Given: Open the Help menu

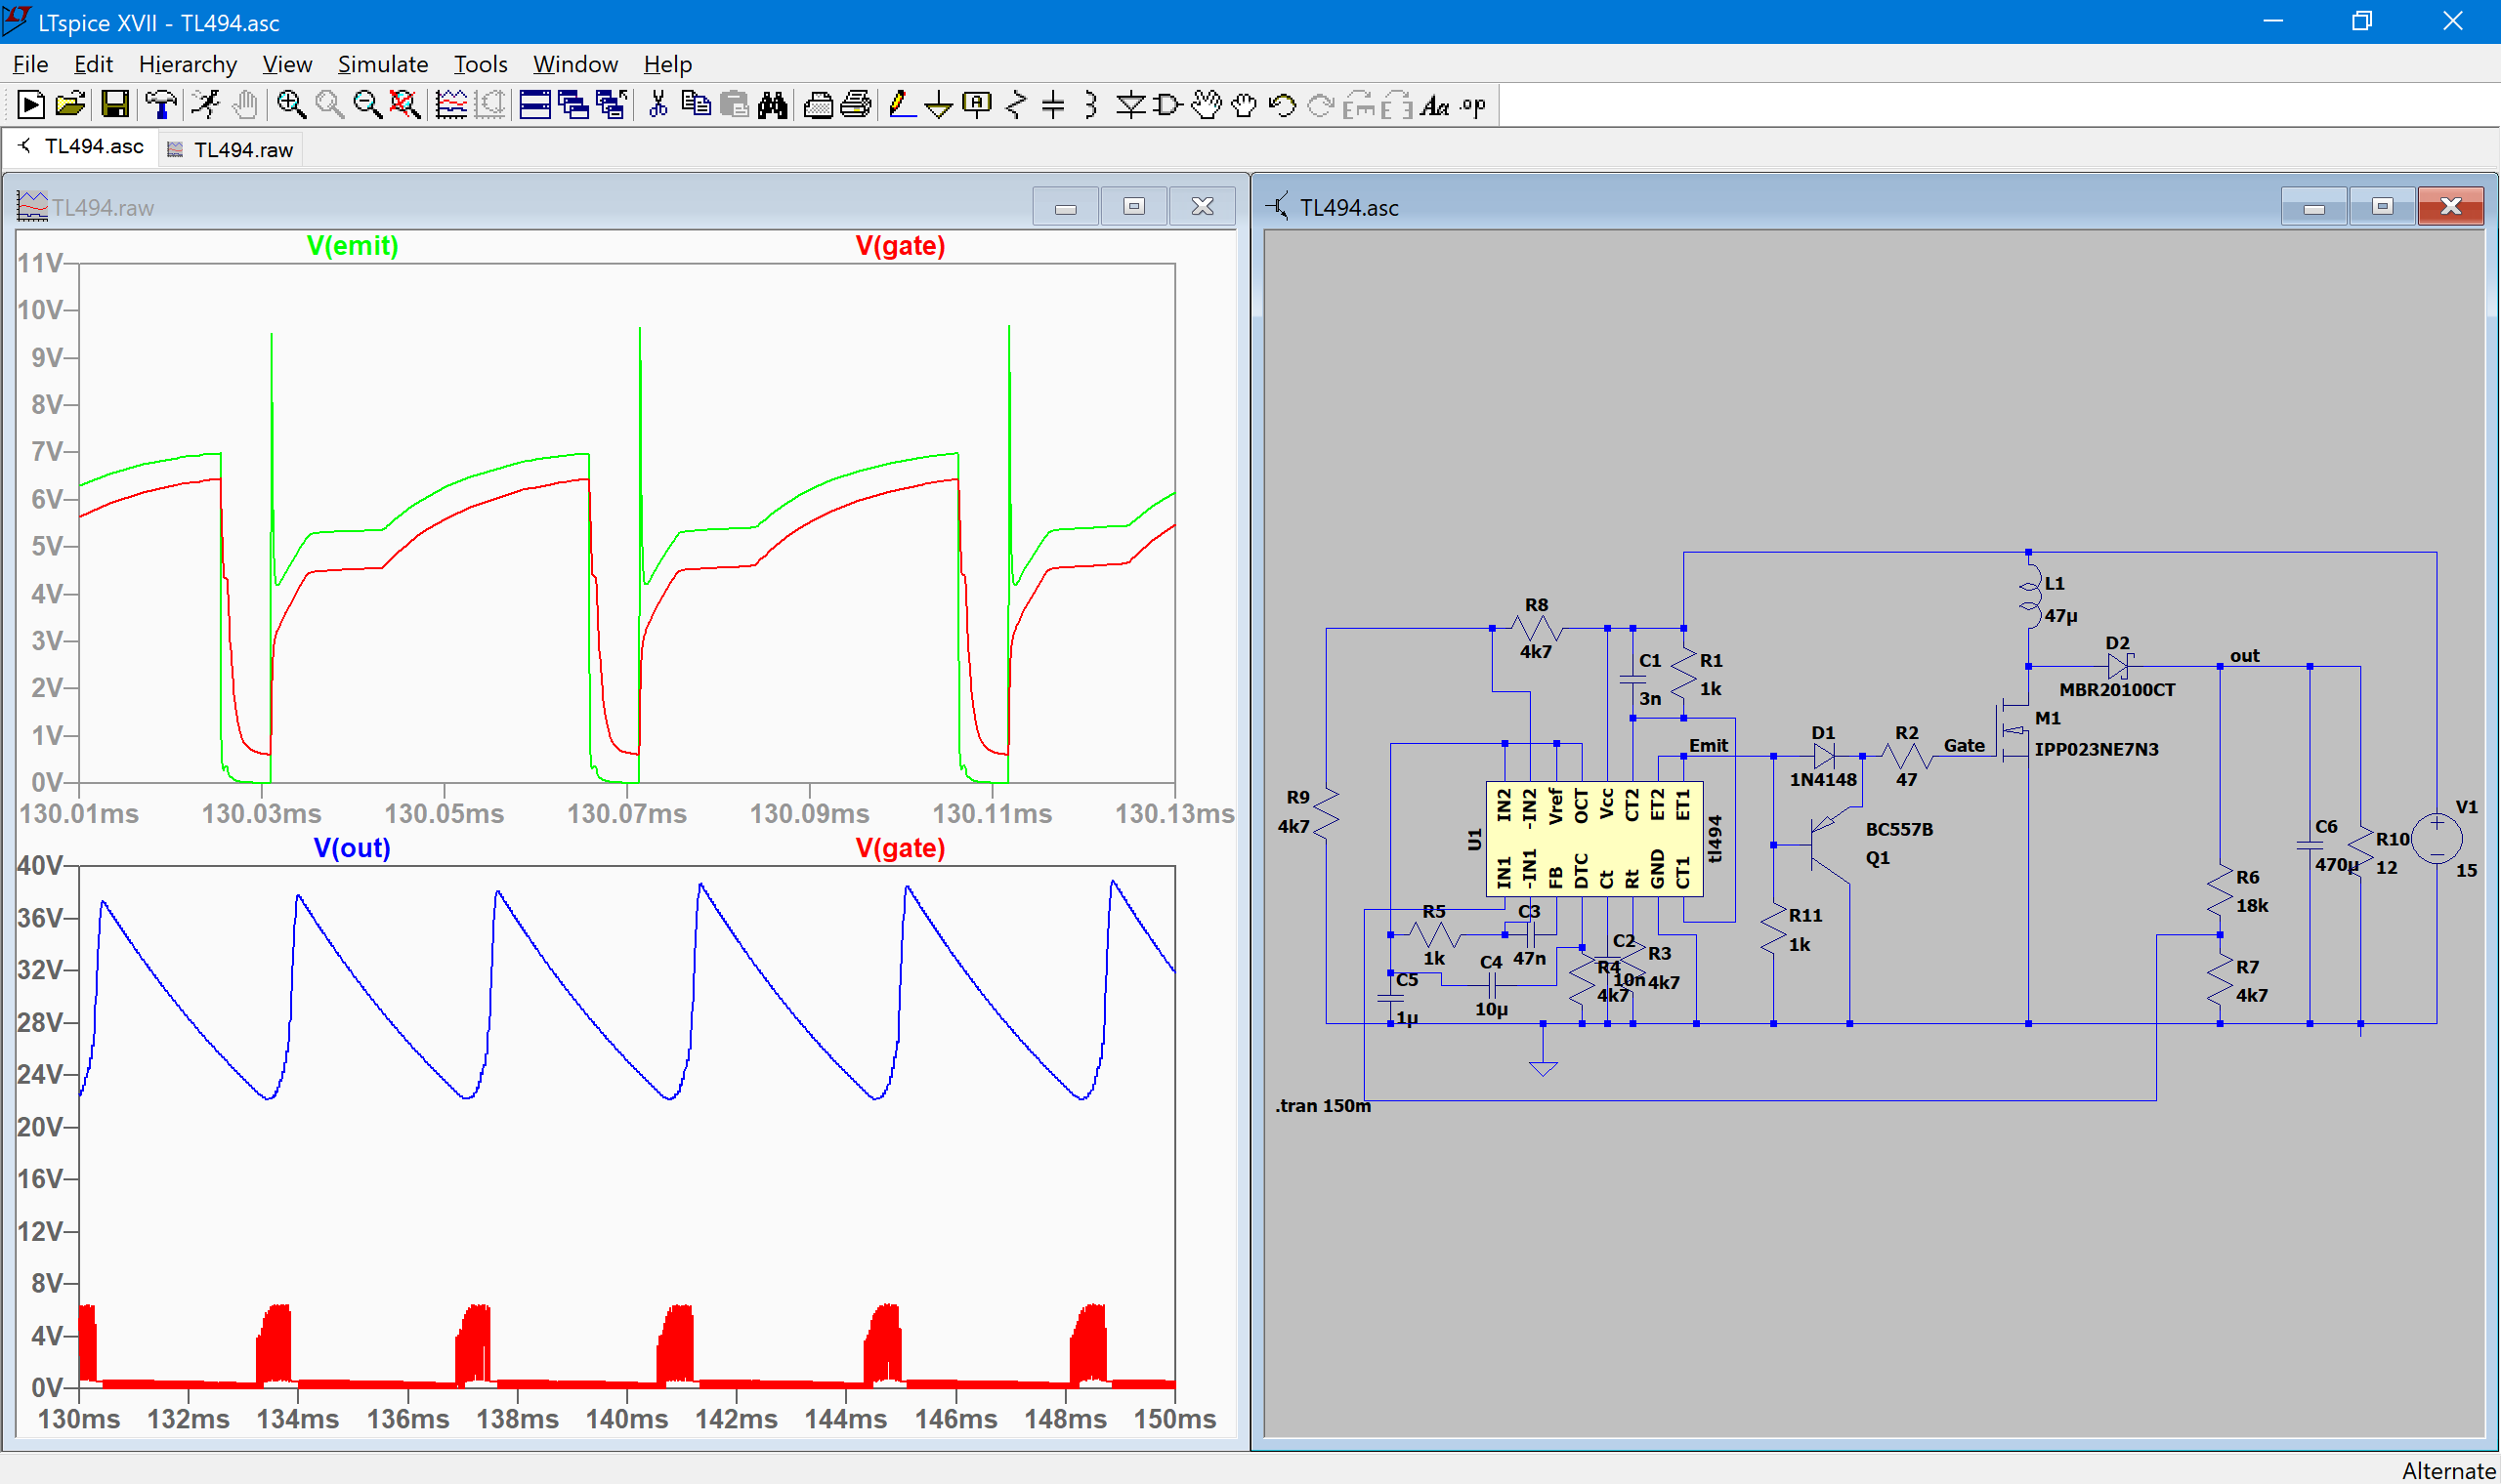Looking at the screenshot, I should [x=667, y=64].
